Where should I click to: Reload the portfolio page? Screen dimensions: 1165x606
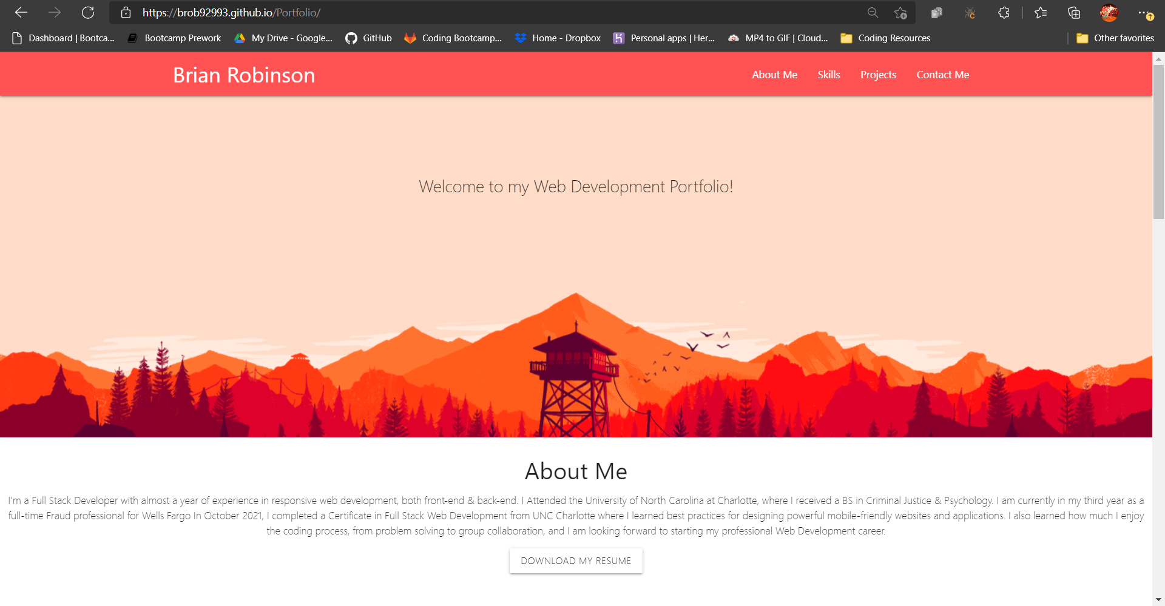[x=88, y=12]
